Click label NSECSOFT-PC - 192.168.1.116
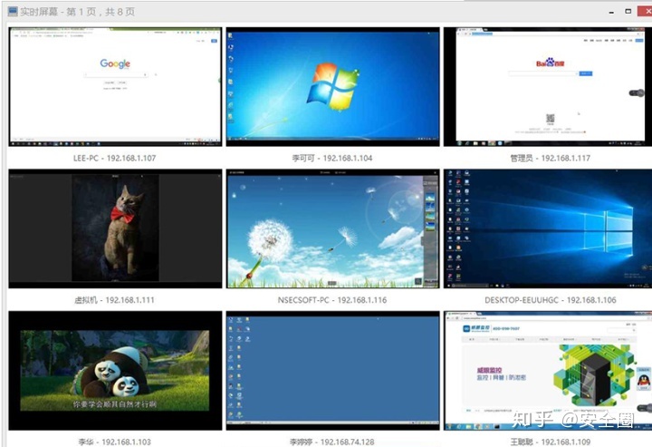The image size is (652, 447). (x=332, y=300)
